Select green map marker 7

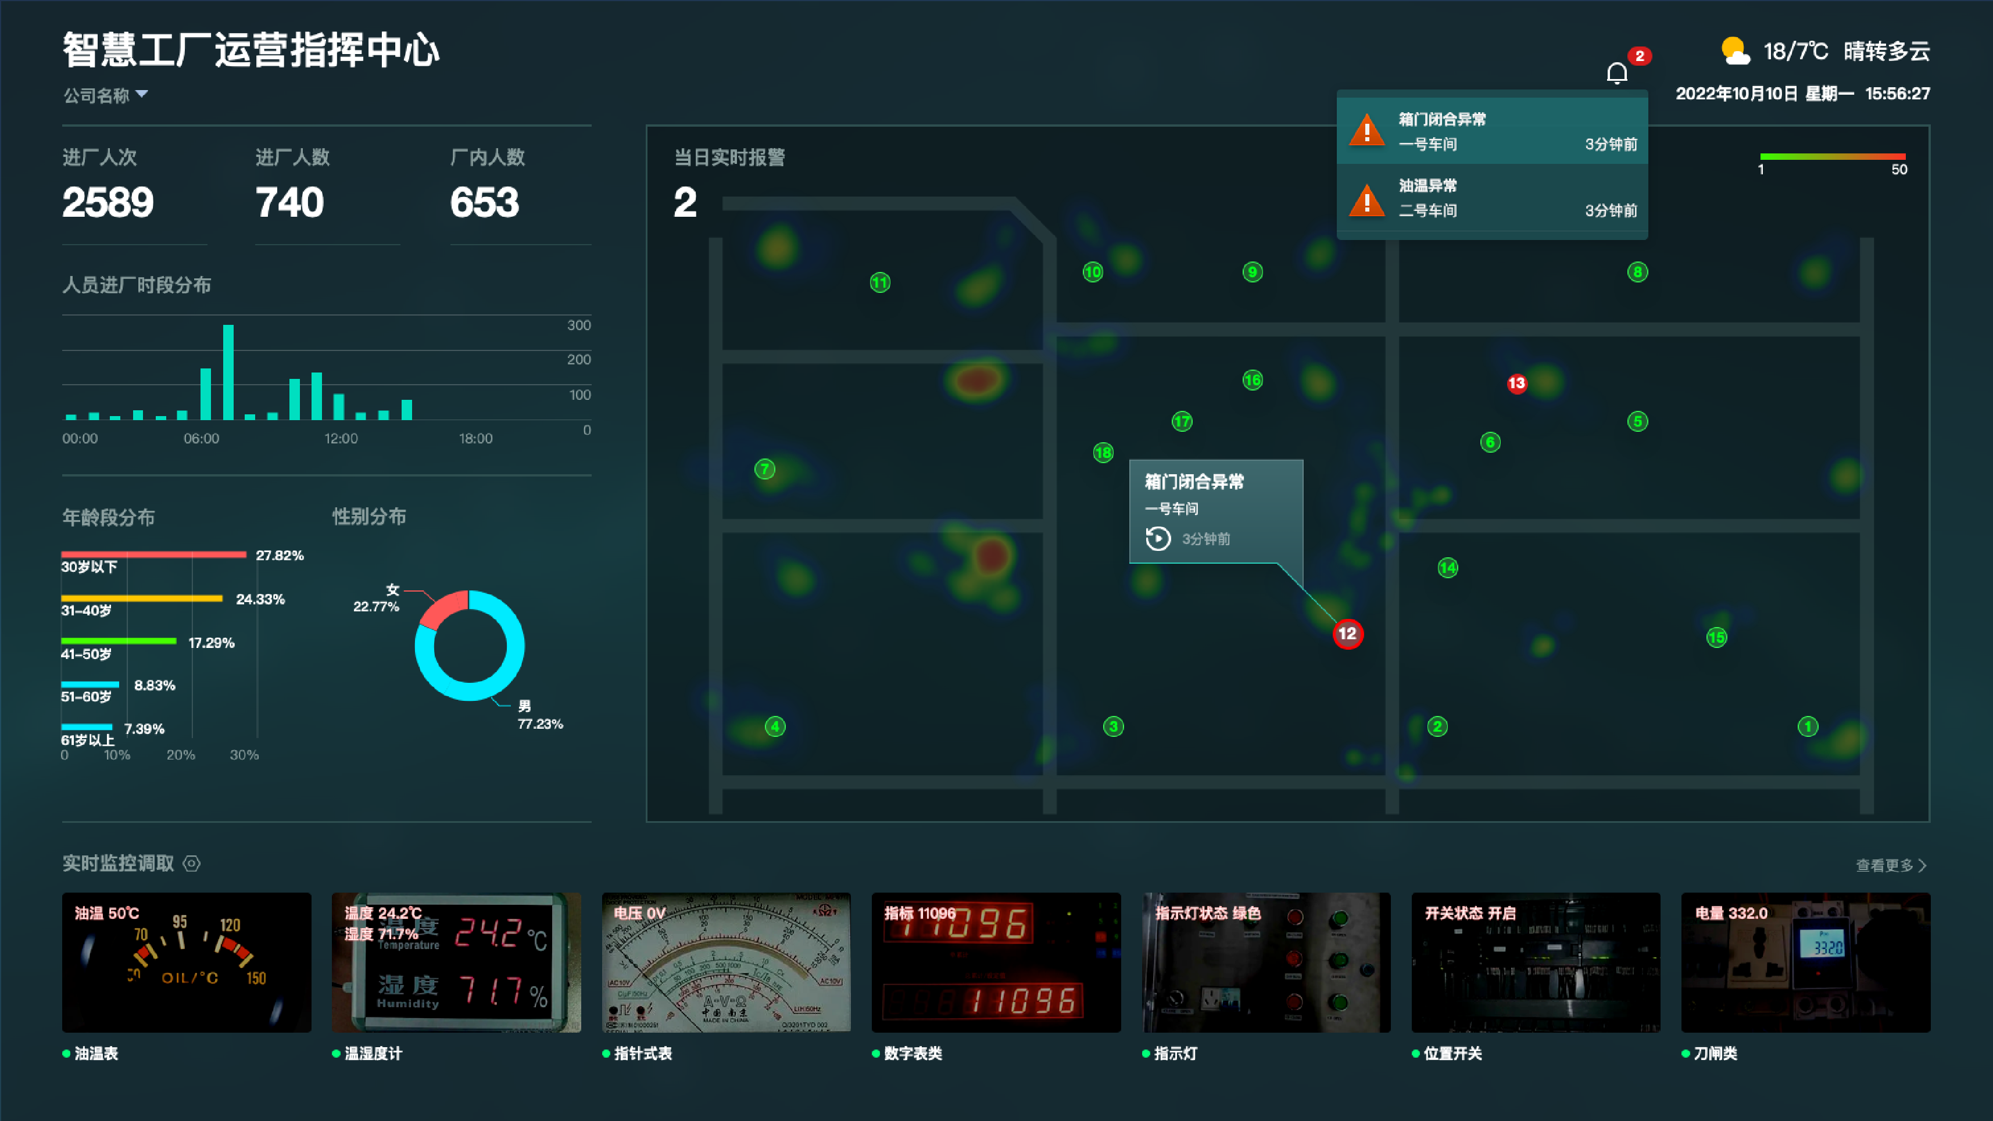764,469
